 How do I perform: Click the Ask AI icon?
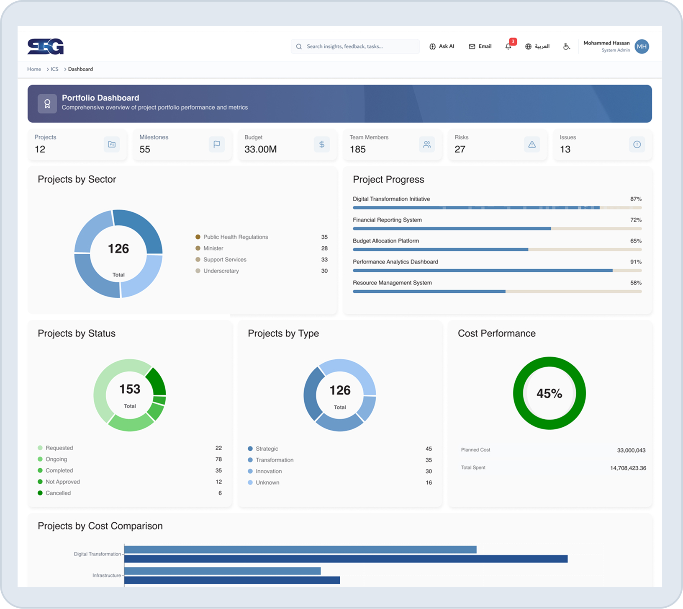[432, 46]
